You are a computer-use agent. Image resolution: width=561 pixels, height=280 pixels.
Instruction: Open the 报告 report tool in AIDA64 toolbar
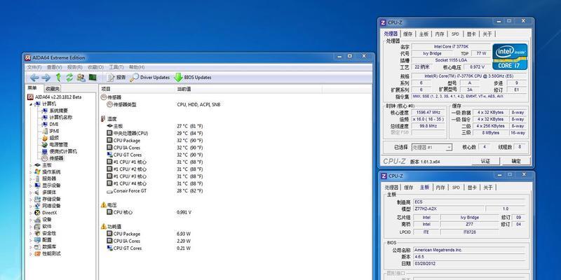[x=116, y=78]
